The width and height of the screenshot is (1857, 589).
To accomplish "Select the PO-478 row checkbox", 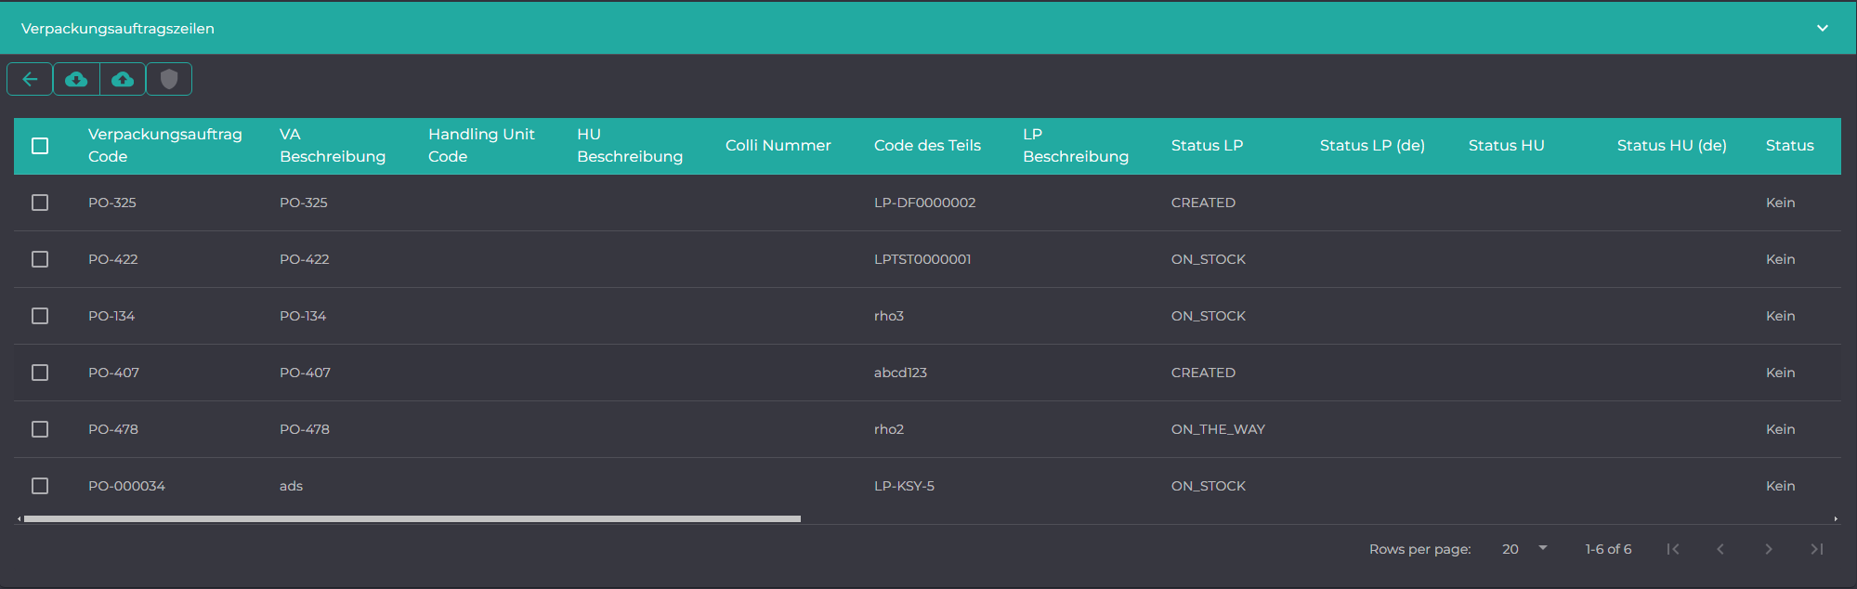I will click(40, 429).
